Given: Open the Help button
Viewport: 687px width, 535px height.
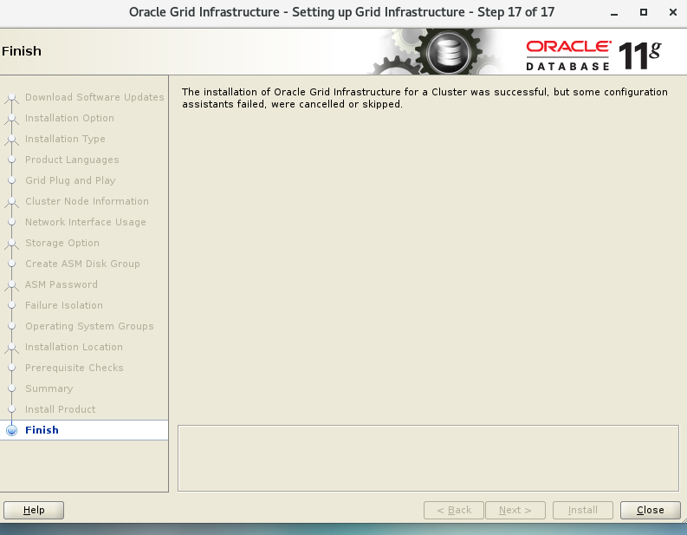Looking at the screenshot, I should coord(34,510).
